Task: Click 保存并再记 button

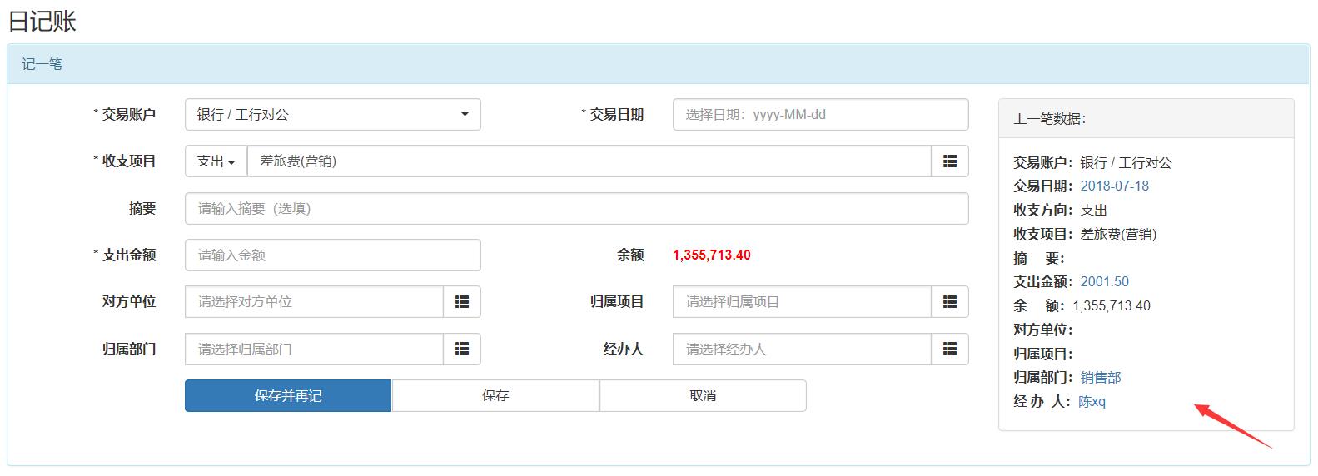Action: pos(288,396)
